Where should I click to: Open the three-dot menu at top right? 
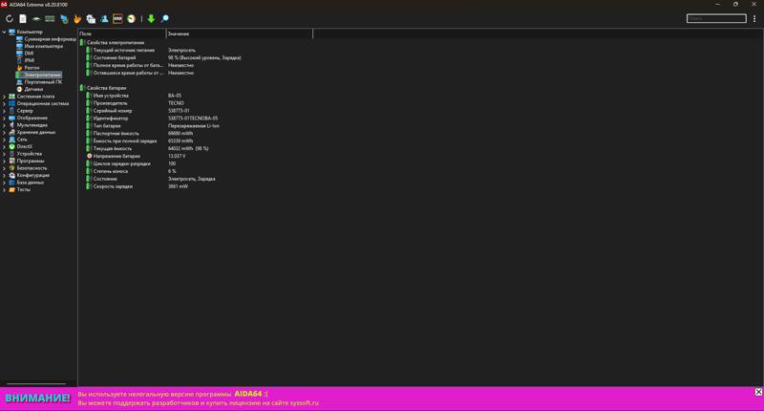coord(754,18)
